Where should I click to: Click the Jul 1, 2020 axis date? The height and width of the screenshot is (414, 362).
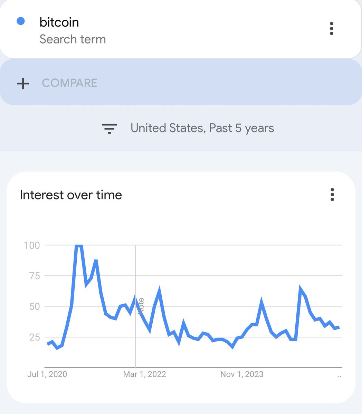point(47,374)
